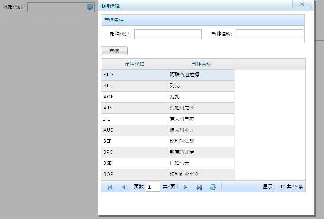This screenshot has height=219, width=324.
Task: Advance to the next page of results
Action: [x=185, y=188]
